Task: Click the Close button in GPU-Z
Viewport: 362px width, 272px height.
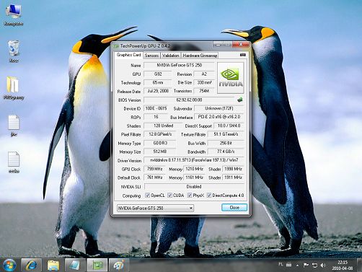Action: 234,208
